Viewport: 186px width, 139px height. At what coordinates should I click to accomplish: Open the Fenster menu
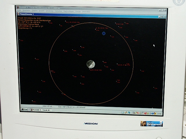pos(78,12)
